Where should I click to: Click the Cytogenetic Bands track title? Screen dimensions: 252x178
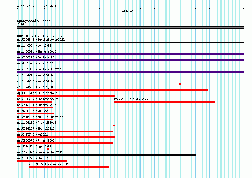34,21
